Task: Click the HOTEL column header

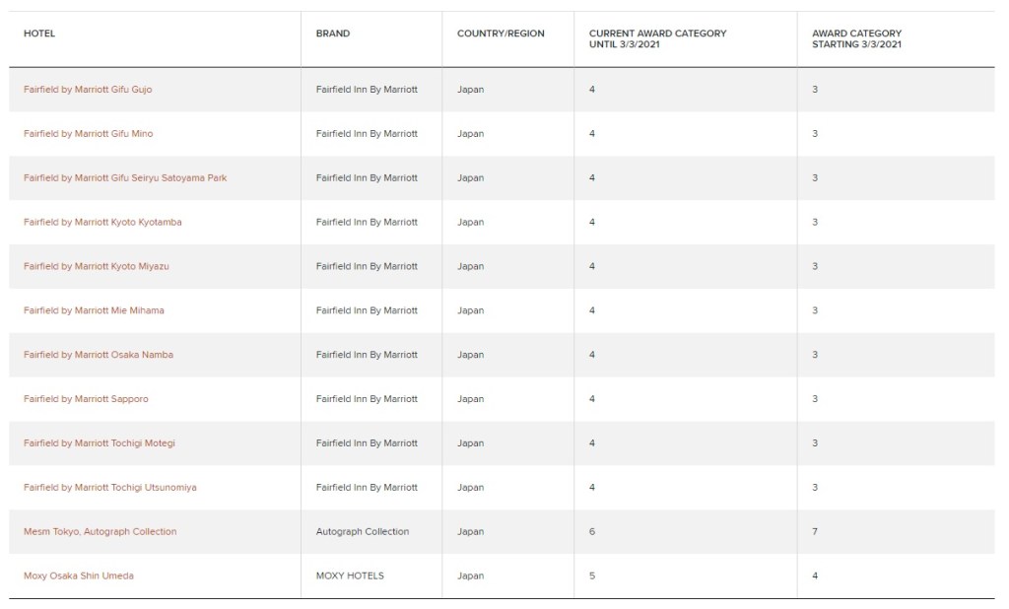Action: click(x=39, y=34)
